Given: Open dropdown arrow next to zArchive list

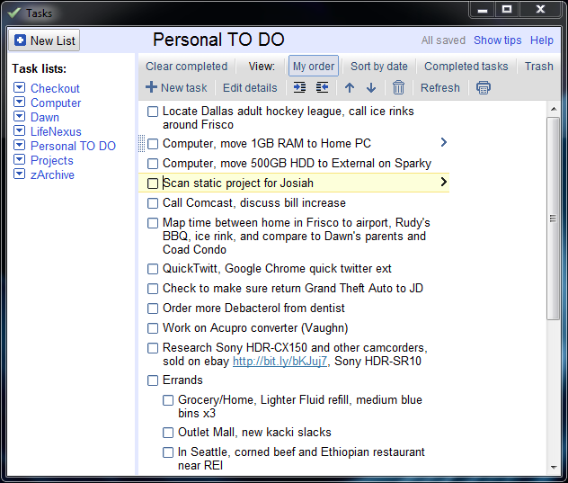Looking at the screenshot, I should (19, 174).
